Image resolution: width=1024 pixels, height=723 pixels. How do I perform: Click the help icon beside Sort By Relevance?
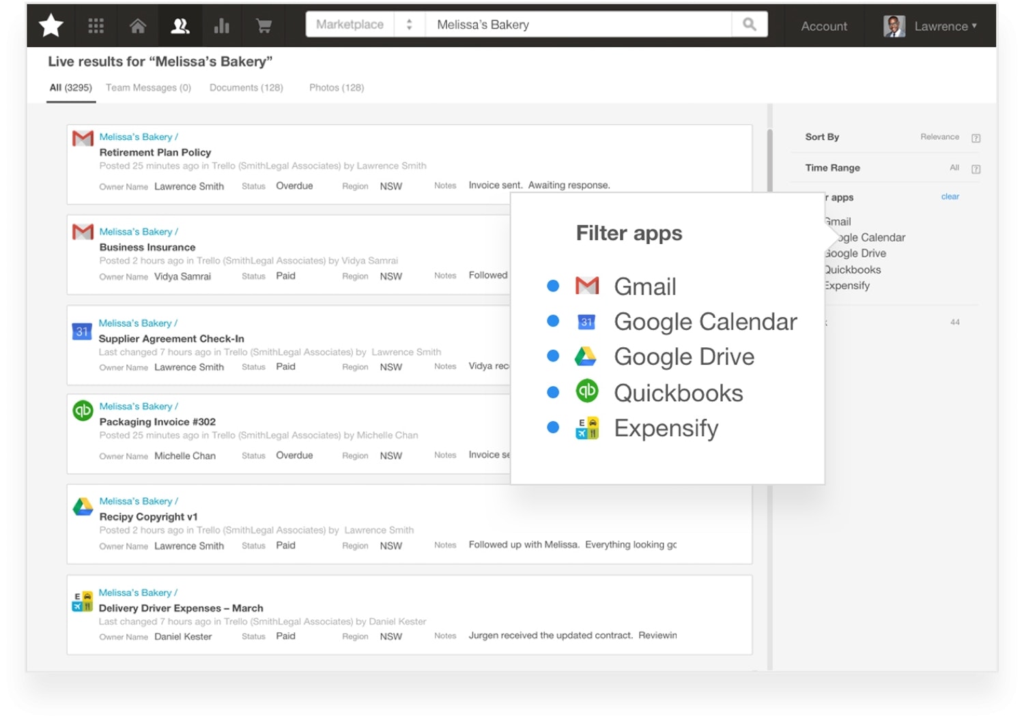pyautogui.click(x=976, y=138)
